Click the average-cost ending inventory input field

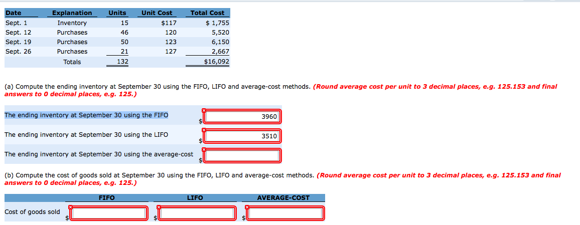pyautogui.click(x=242, y=155)
